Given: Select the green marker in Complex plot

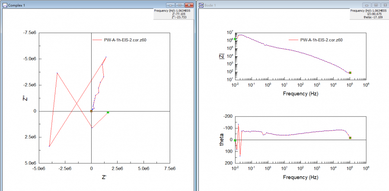Looking at the screenshot, I should [x=108, y=113].
